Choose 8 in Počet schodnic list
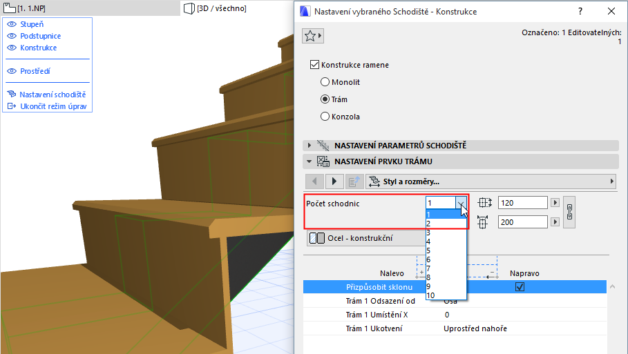Screen dimensions: 628x354 (446, 277)
